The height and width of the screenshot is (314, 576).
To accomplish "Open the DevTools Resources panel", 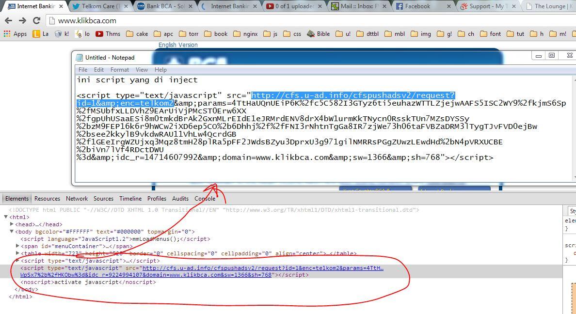I will (x=47, y=198).
